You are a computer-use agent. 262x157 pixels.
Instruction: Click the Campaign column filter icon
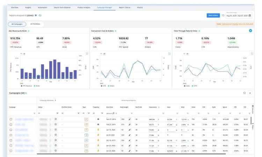point(34,113)
